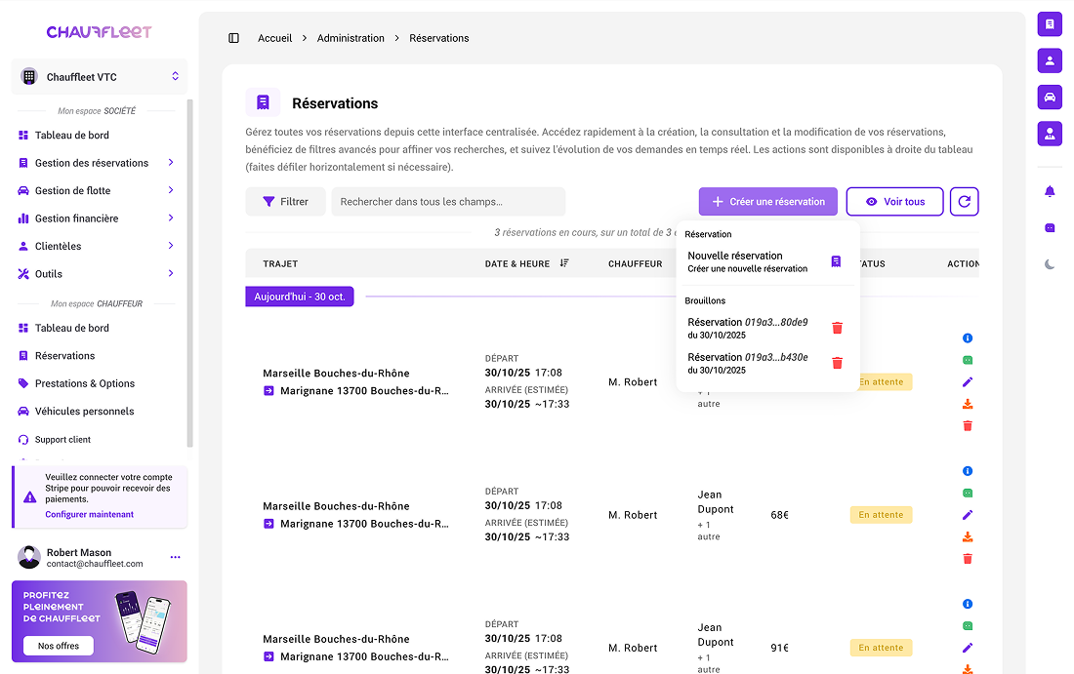Activate the Aujourd'hui - 30 oct. filter pill
Image resolution: width=1074 pixels, height=674 pixels.
pyautogui.click(x=299, y=295)
